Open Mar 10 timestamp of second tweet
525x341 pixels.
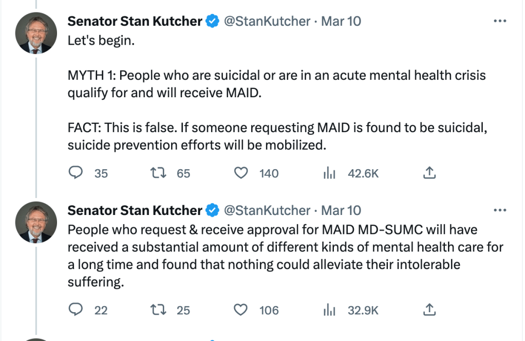click(341, 210)
